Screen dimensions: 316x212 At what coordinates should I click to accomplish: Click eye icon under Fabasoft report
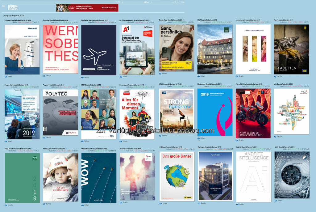coord(6,77)
